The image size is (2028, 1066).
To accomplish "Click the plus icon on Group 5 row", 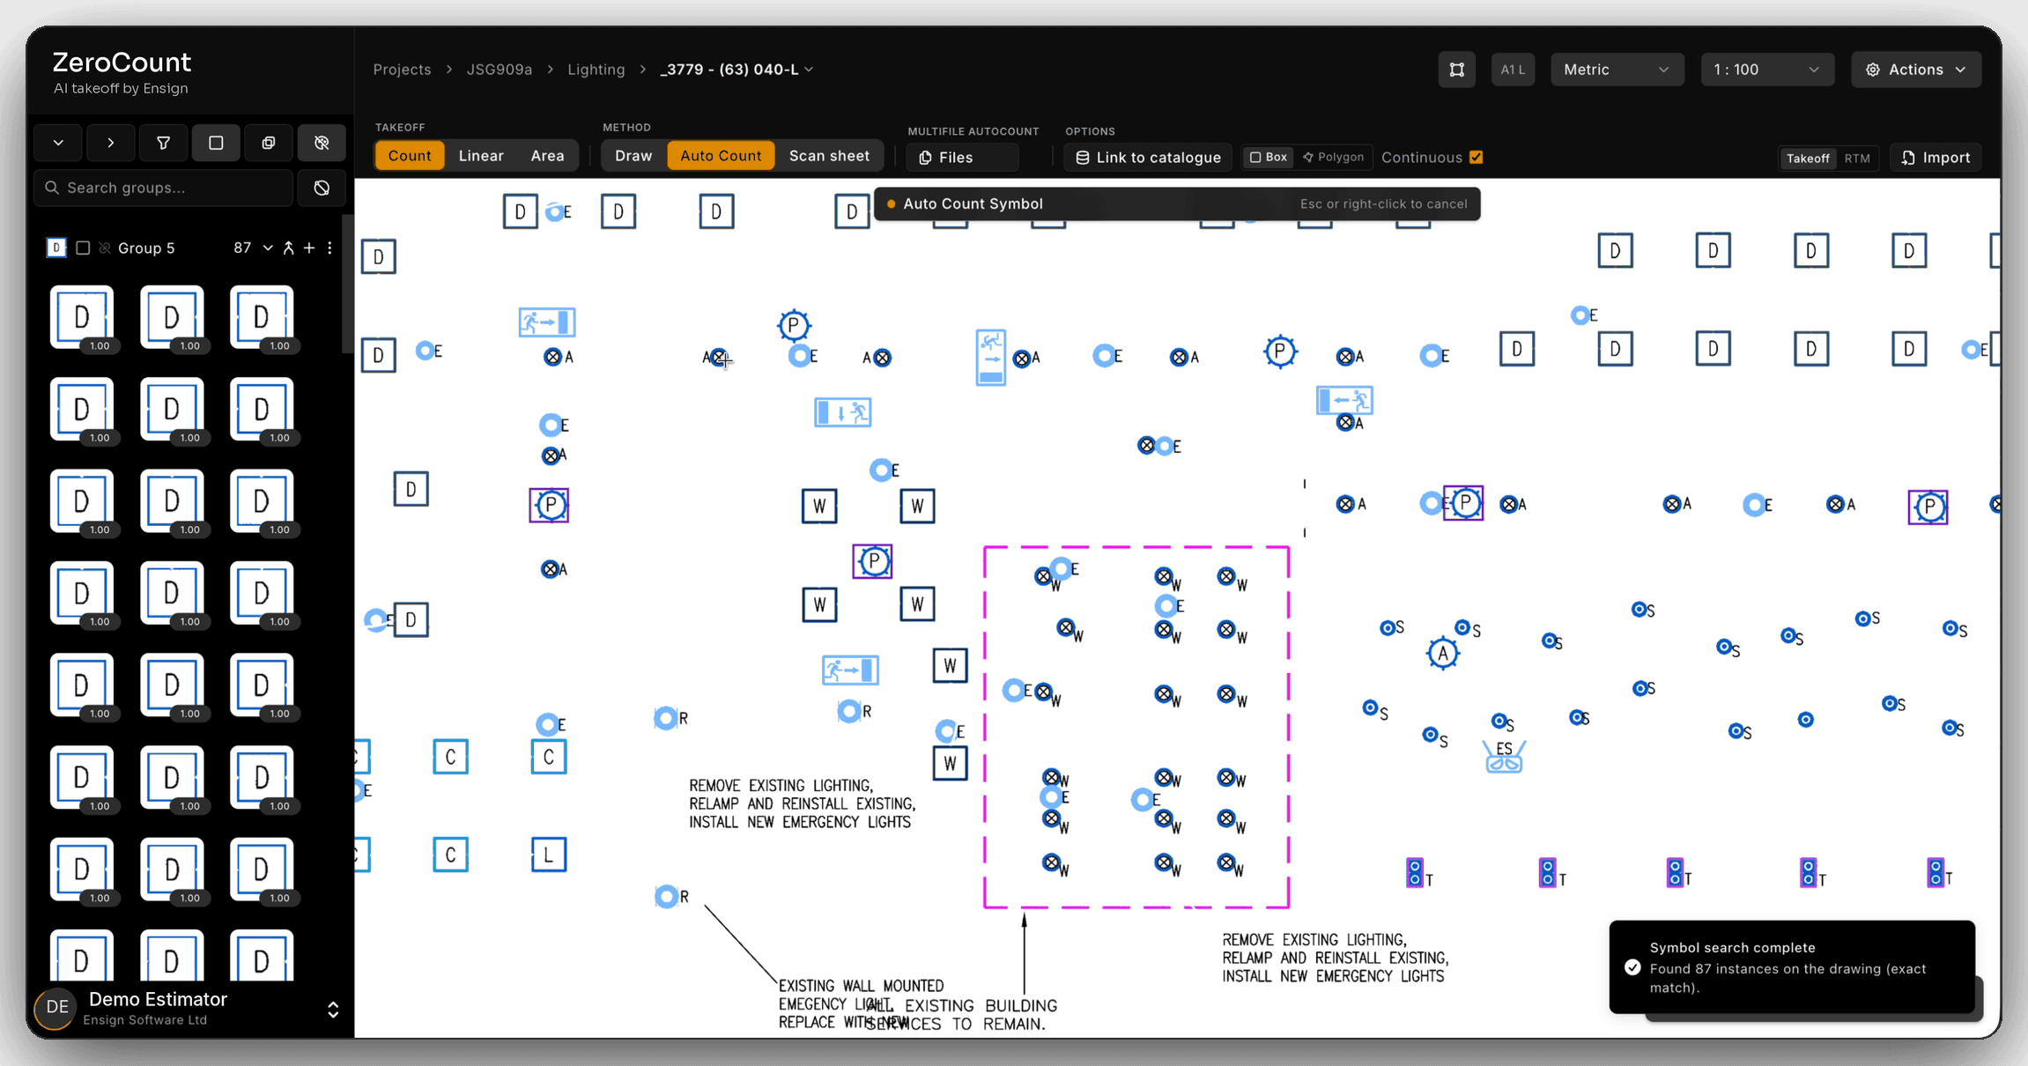I will pos(309,248).
